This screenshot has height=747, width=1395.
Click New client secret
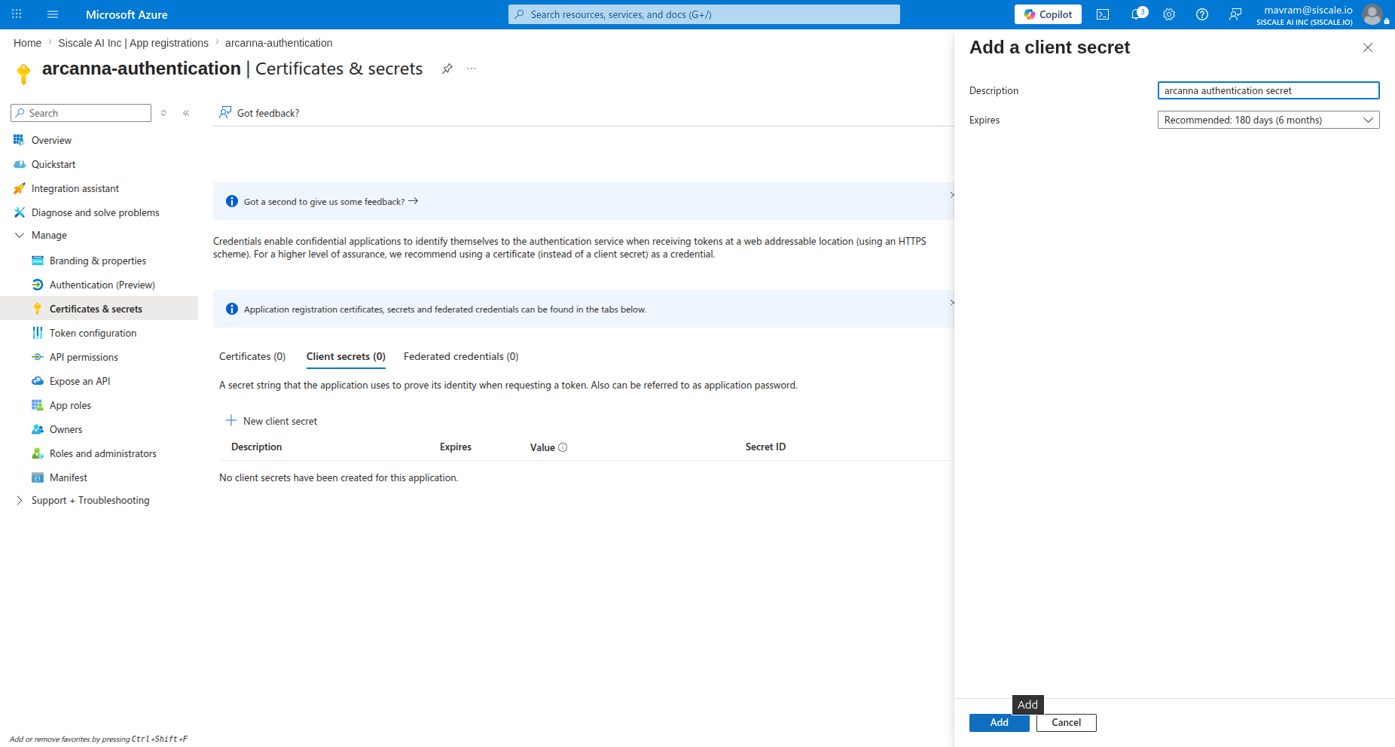pyautogui.click(x=271, y=421)
